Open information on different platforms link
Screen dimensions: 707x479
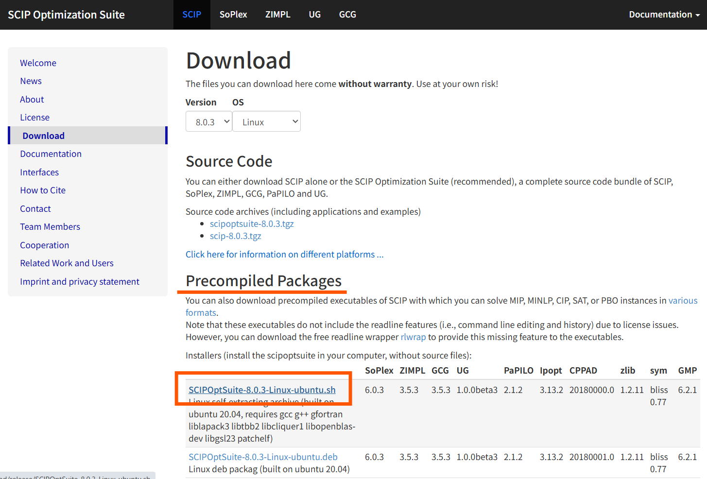(284, 255)
